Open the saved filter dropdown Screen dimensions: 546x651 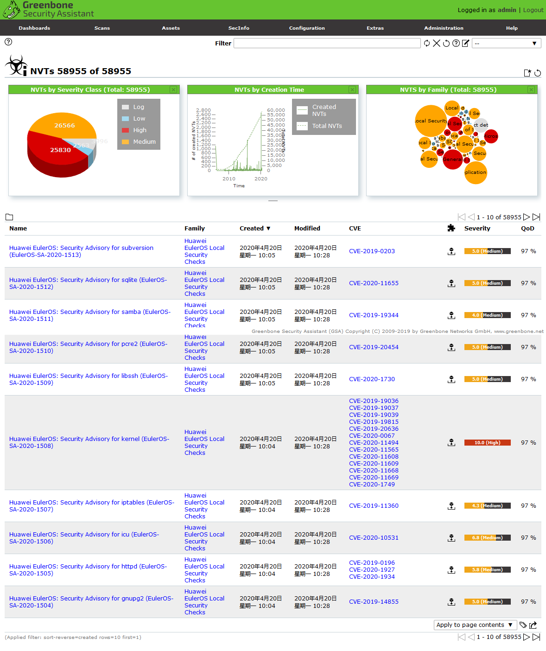tap(507, 43)
